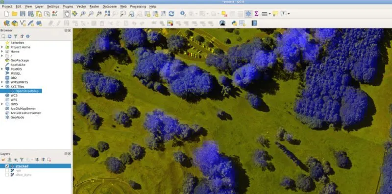Collapse the XYZ Tiles tree node
Image resolution: width=392 pixels, height=194 pixels.
coord(2,87)
